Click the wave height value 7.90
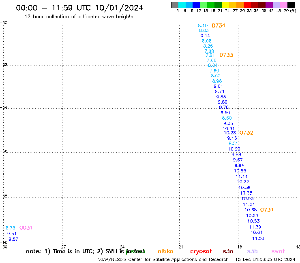This screenshot has height=263, width=300. pos(214,71)
